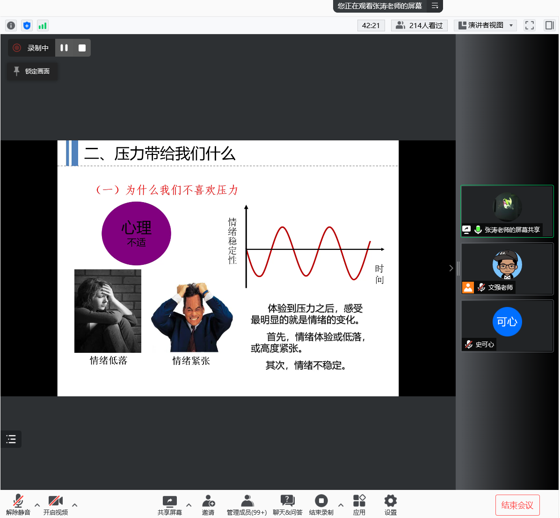Toggle the side panel icon

[x=549, y=25]
